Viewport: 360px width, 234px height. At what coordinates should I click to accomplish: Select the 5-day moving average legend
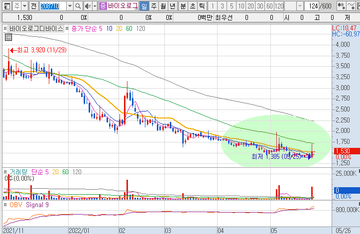click(x=101, y=28)
